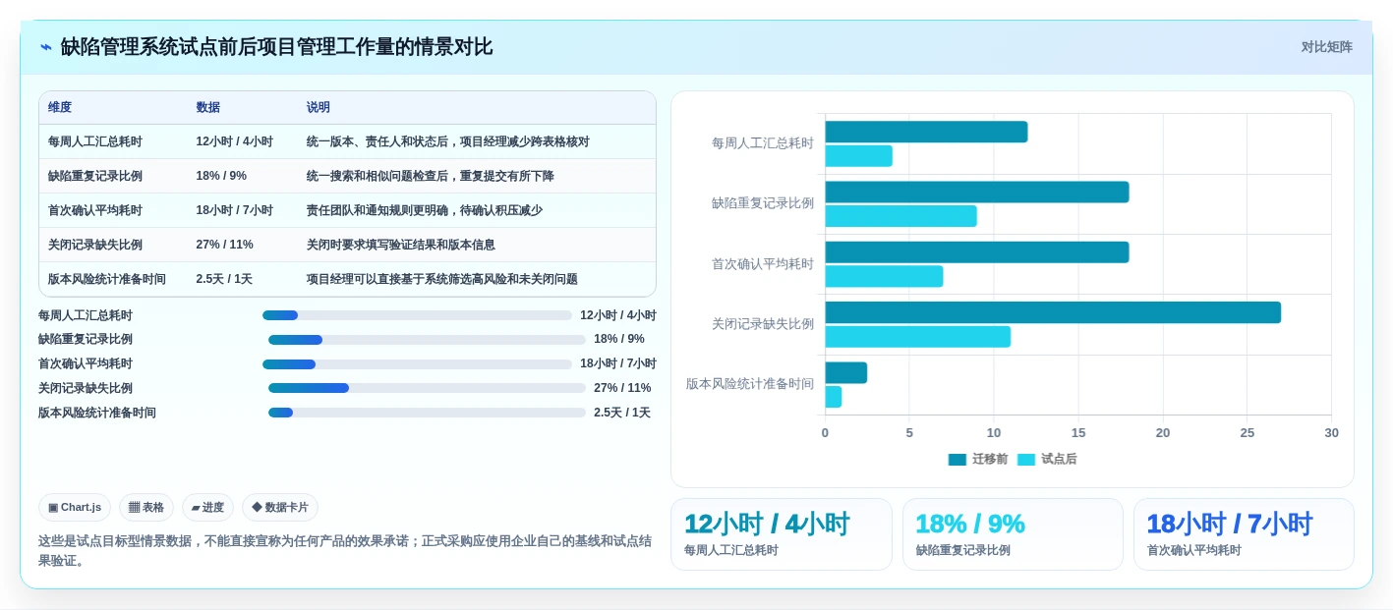The image size is (1393, 610).
Task: Select the 进度 tag chip
Action: click(x=207, y=508)
